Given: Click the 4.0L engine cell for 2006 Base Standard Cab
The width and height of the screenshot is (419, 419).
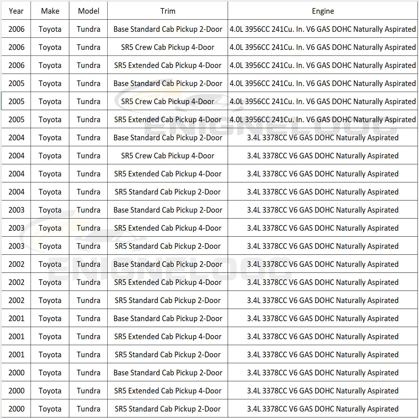Looking at the screenshot, I should (323, 29).
